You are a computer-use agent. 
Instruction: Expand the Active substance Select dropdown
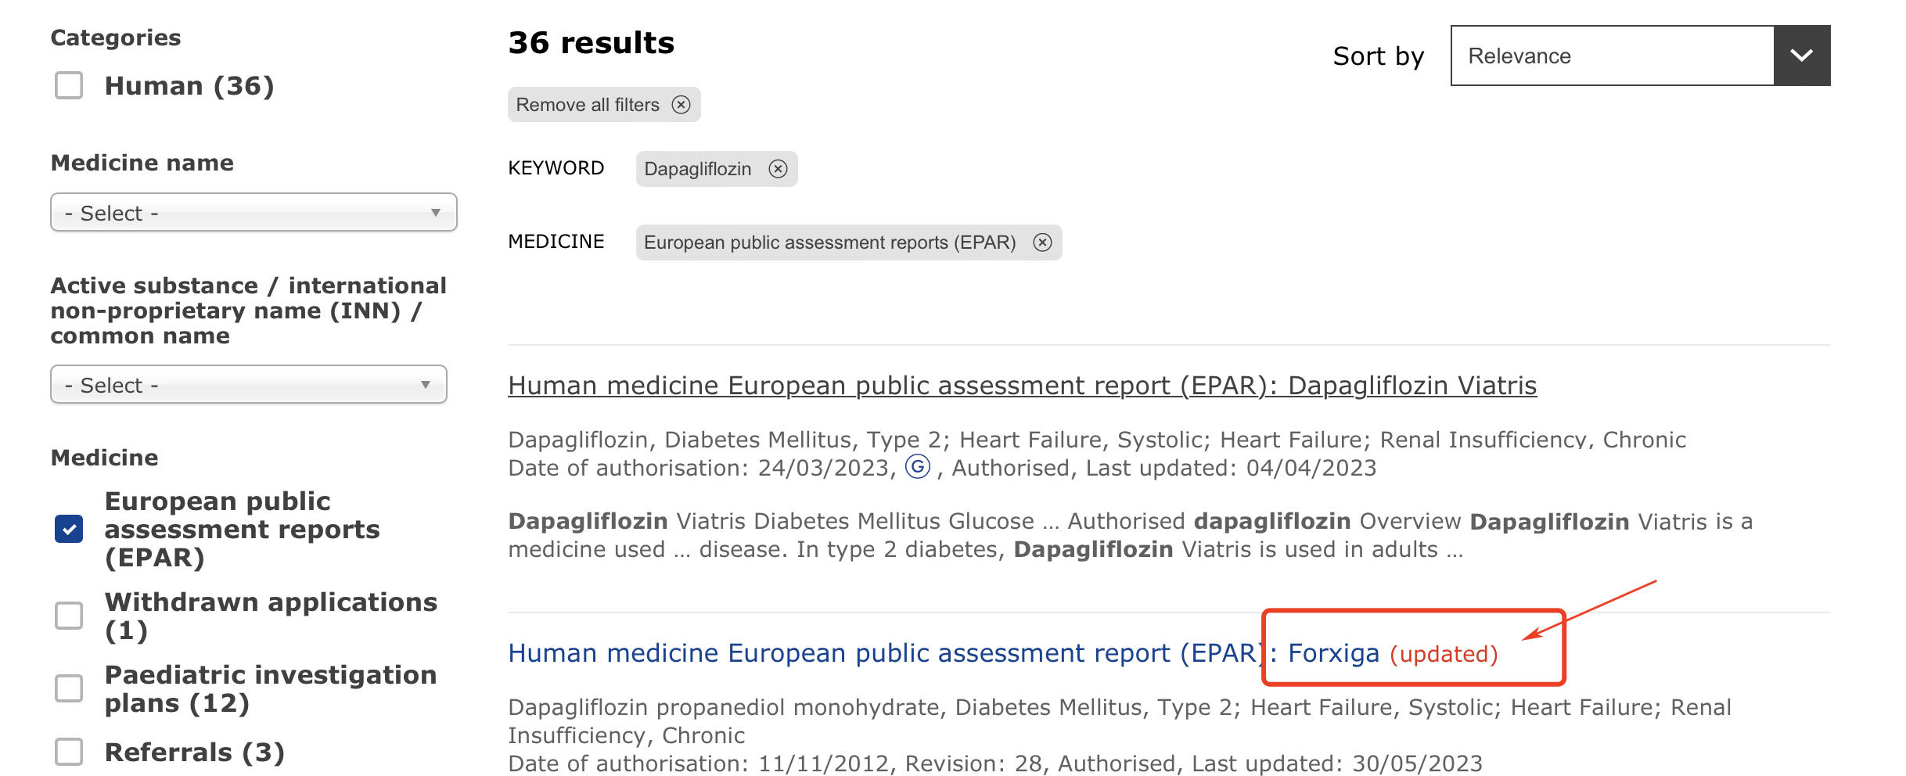pos(249,385)
